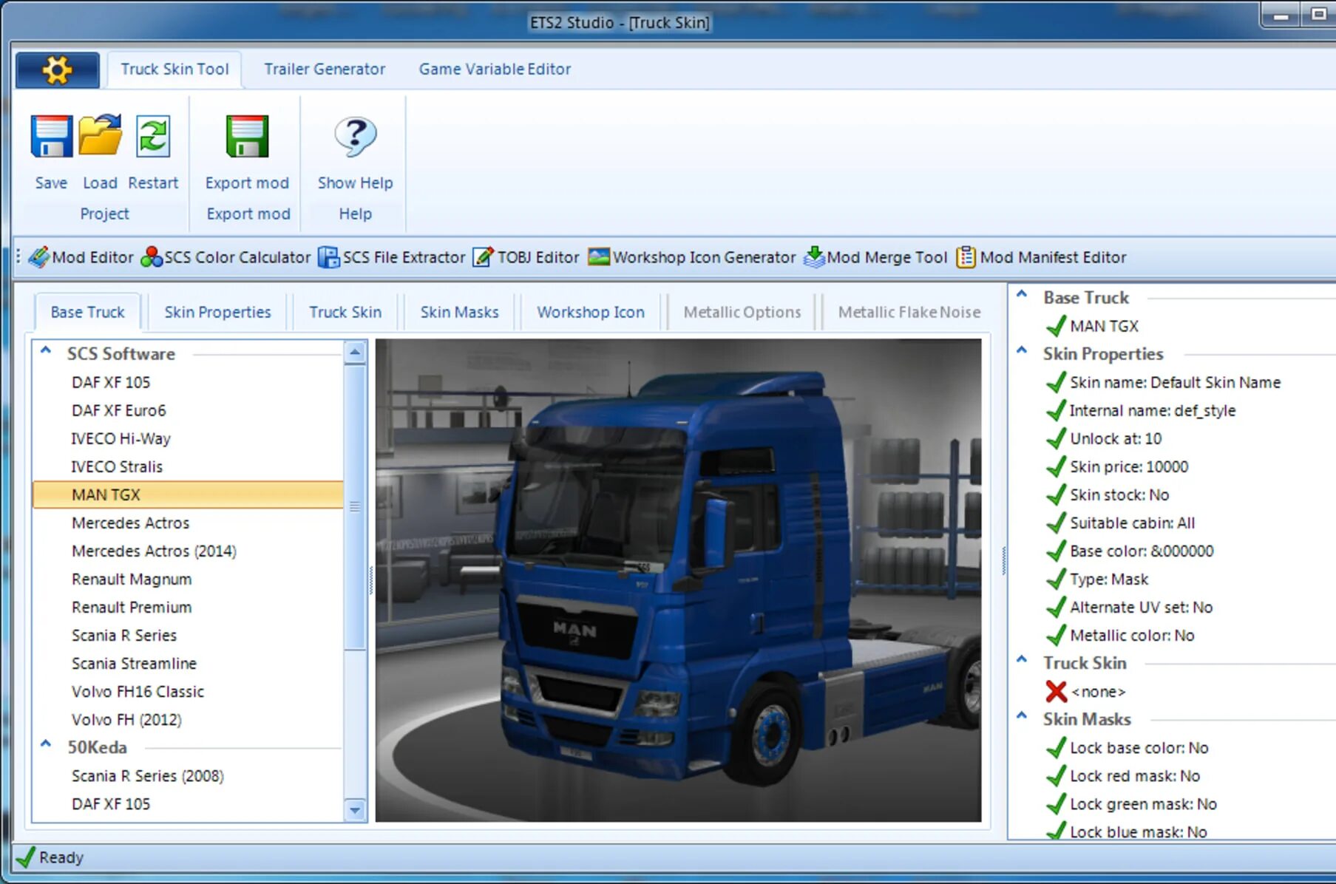1336x884 pixels.
Task: Select the Base Truck tab
Action: pos(87,312)
